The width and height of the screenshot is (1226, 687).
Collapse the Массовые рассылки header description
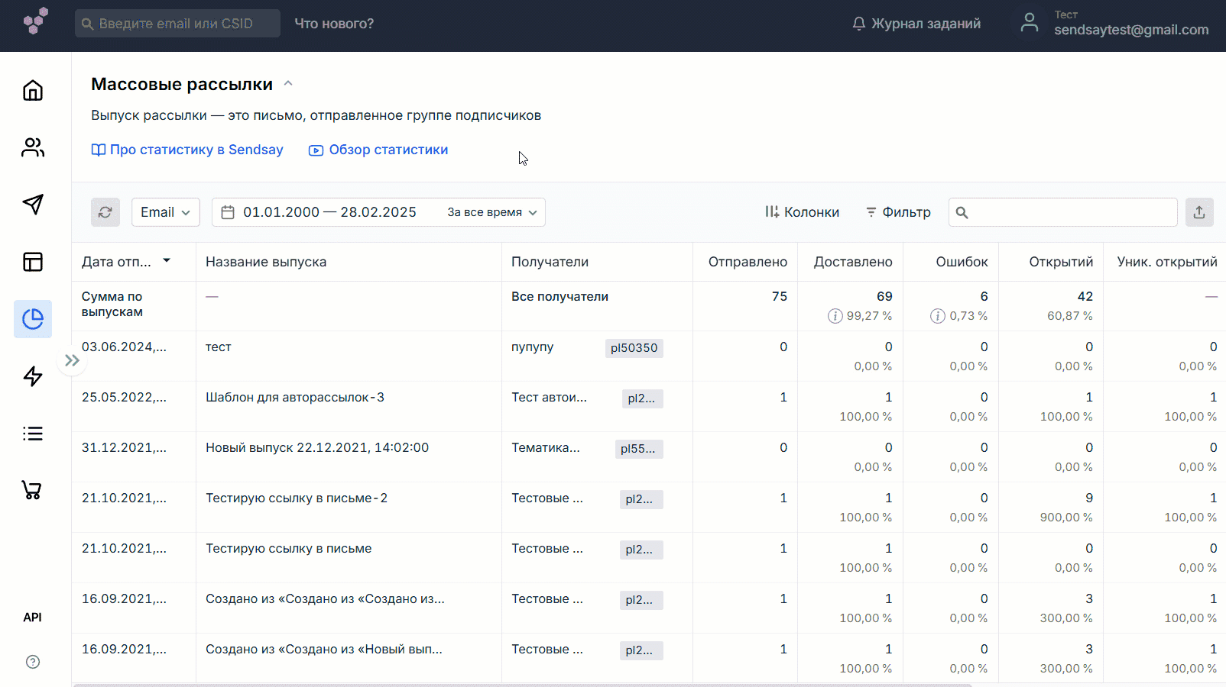click(x=288, y=84)
